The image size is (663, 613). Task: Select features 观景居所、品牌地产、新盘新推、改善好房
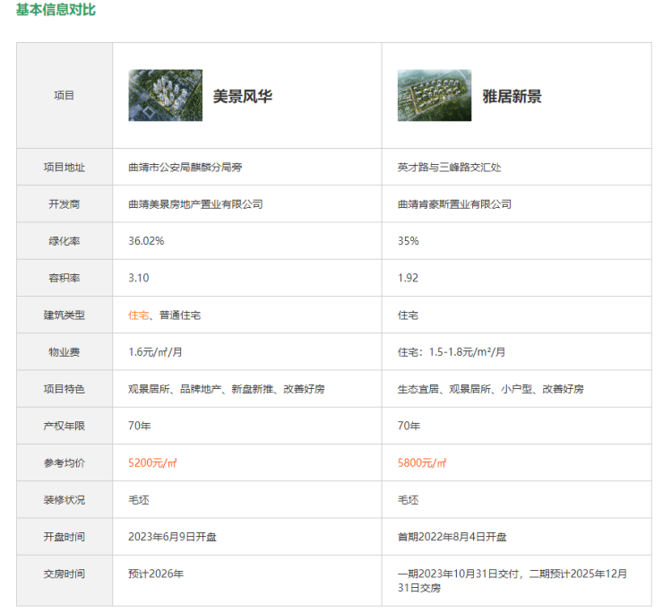[227, 389]
